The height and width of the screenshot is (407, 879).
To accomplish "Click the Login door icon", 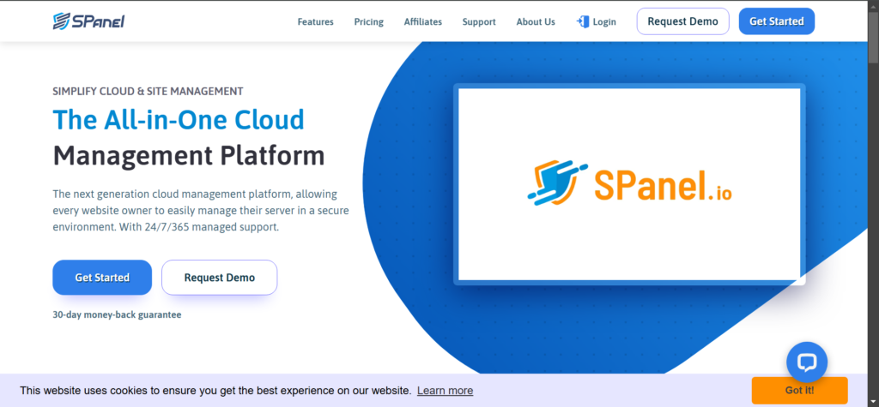I will tap(583, 21).
